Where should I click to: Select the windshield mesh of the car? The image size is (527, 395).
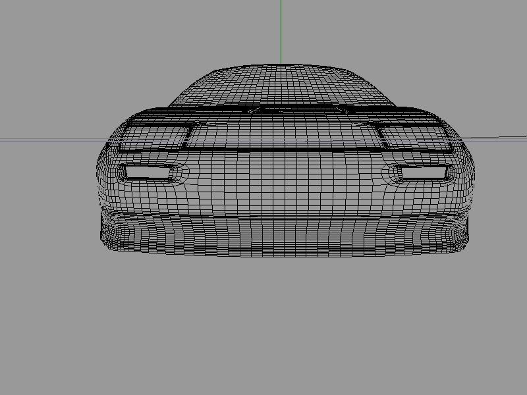pyautogui.click(x=282, y=86)
